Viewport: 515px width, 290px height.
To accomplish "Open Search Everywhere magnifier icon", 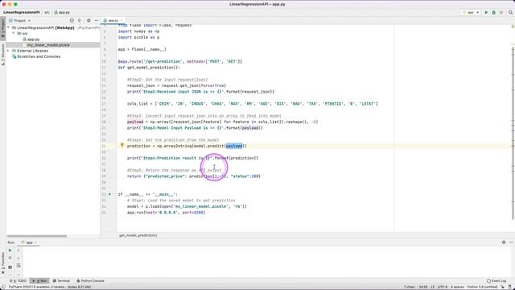I will pyautogui.click(x=510, y=13).
